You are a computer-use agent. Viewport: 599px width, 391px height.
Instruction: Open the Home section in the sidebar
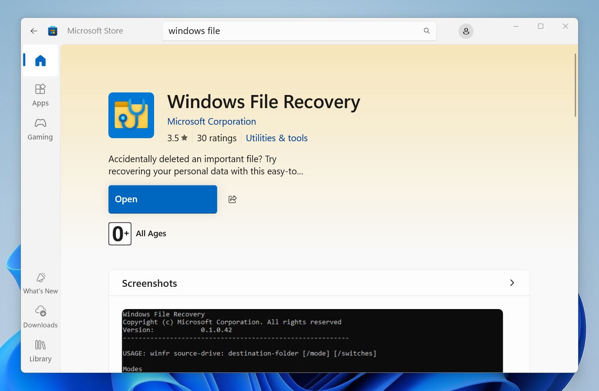(x=40, y=61)
